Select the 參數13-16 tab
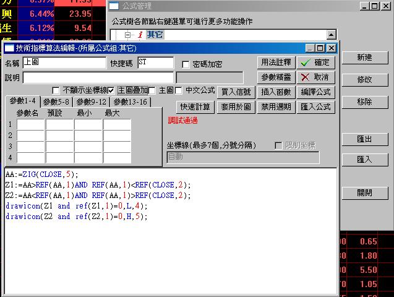This screenshot has width=394, height=297. pyautogui.click(x=130, y=101)
